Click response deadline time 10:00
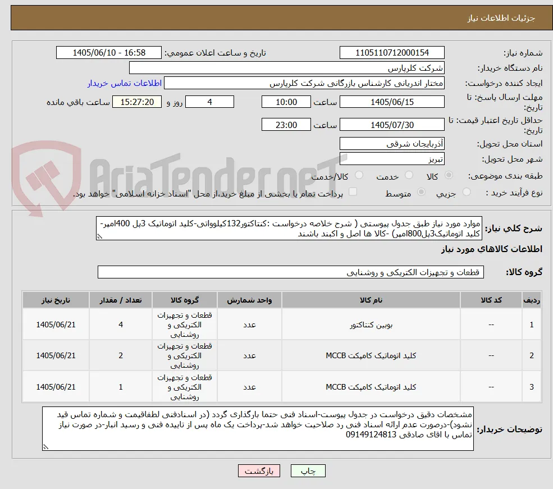Image resolution: width=553 pixels, height=489 pixels. pos(286,102)
